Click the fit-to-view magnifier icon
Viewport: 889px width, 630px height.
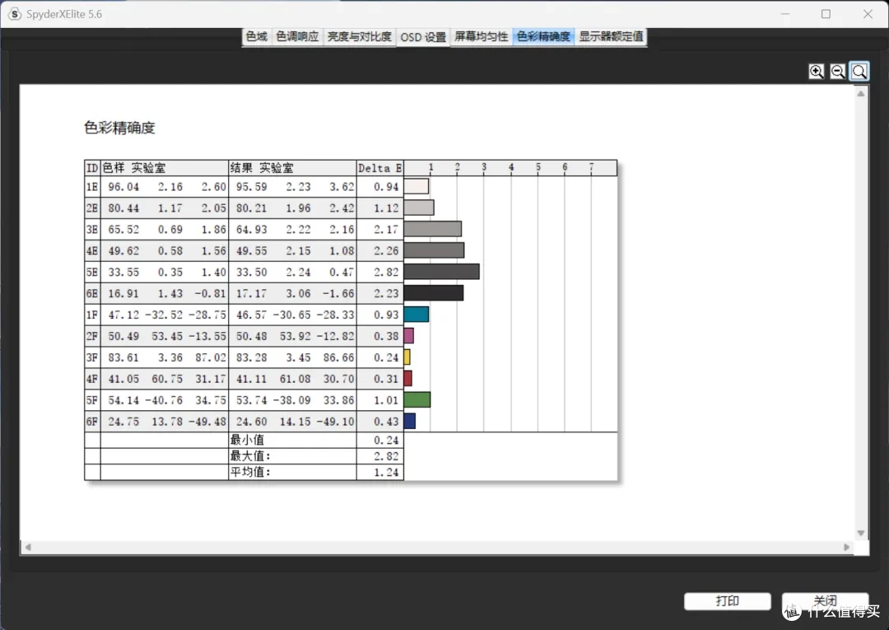point(859,72)
